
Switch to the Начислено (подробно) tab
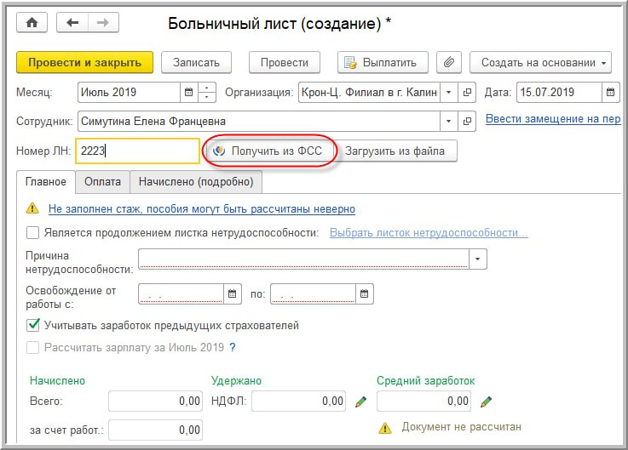196,181
